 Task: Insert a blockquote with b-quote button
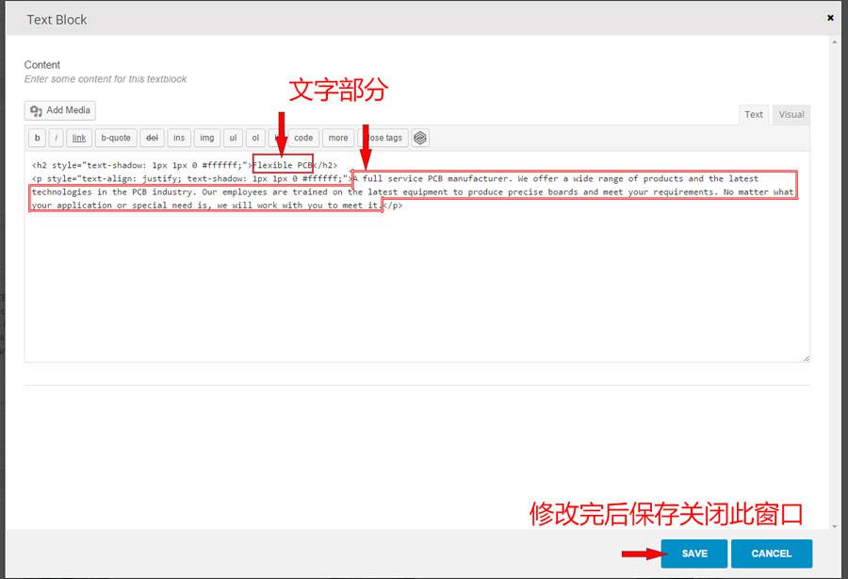116,138
